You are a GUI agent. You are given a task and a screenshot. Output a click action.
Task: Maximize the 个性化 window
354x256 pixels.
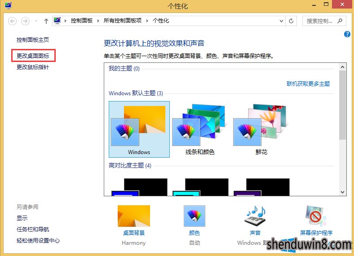tap(326, 4)
